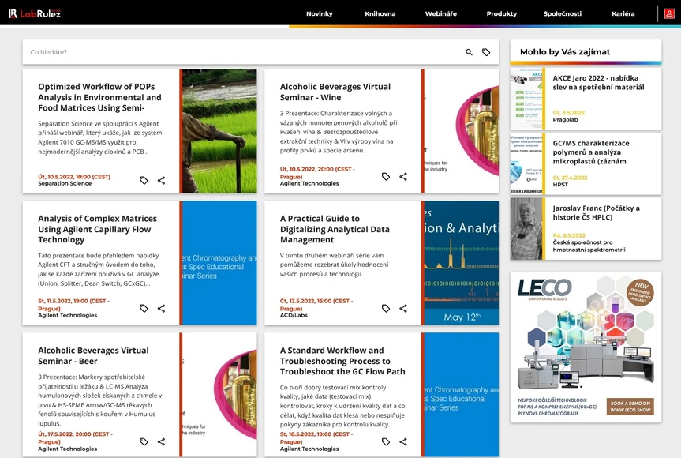Click BOOK A DEMO on the LECO banner

629,407
